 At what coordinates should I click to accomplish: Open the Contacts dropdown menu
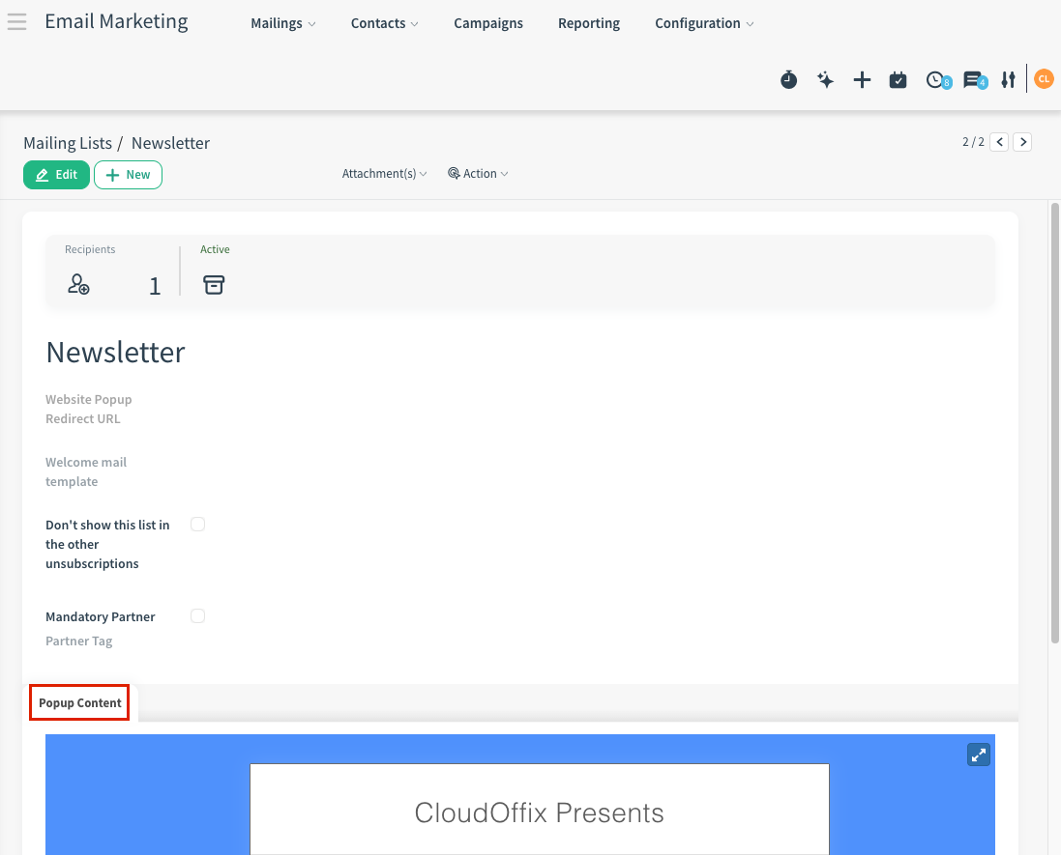tap(384, 23)
